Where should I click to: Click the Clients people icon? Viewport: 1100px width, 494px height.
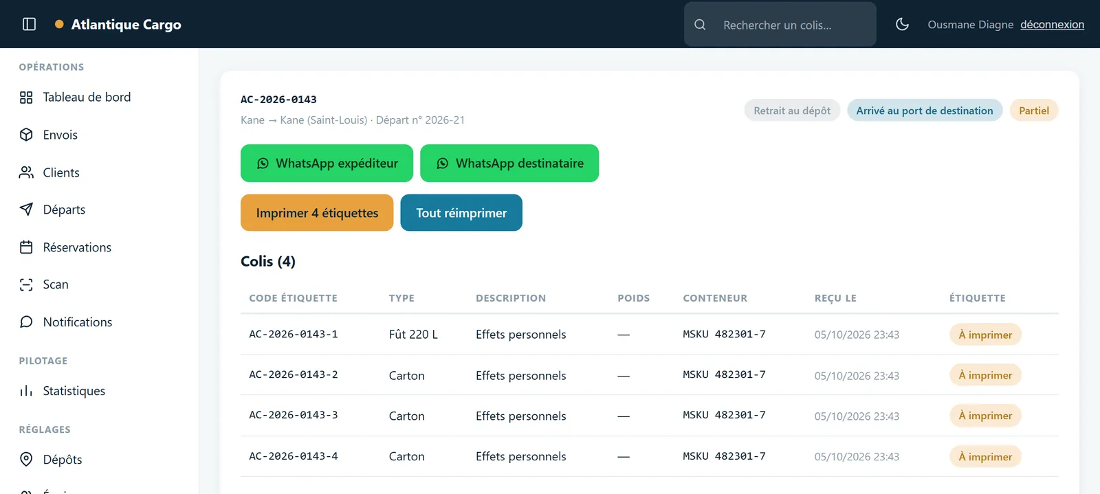26,172
